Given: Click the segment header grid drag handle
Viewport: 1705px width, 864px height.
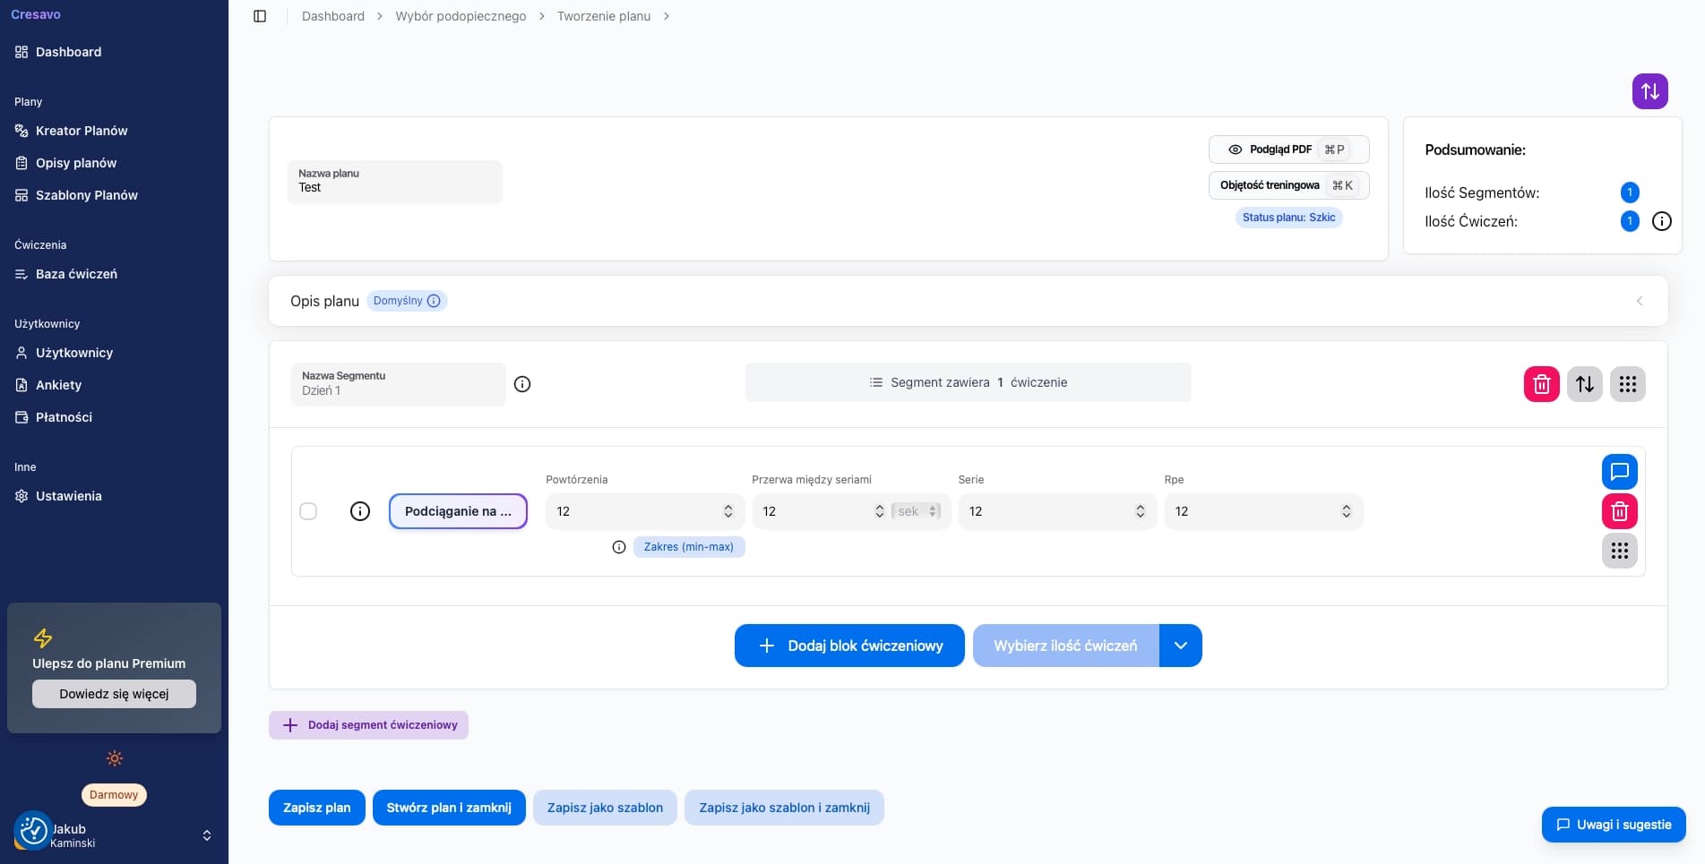Looking at the screenshot, I should click(1627, 384).
